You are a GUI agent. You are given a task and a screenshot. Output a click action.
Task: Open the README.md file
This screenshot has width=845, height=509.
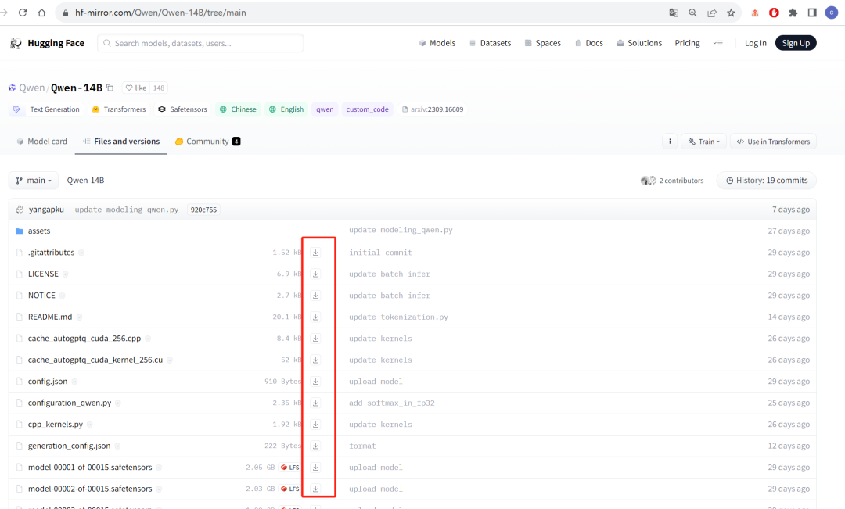[50, 317]
